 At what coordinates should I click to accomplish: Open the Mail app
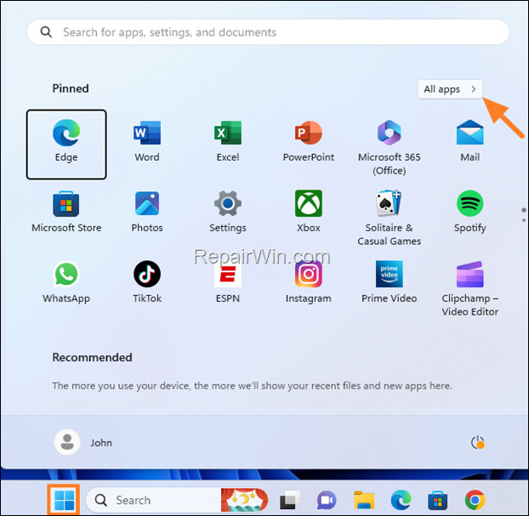(470, 142)
